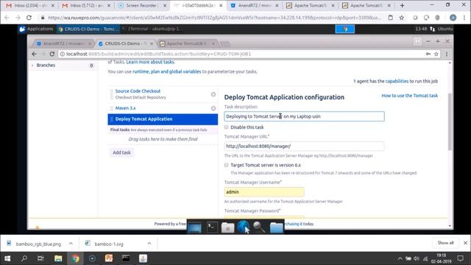The width and height of the screenshot is (471, 265).
Task: Open PowerPoint from taskbar
Action: pyautogui.click(x=109, y=258)
